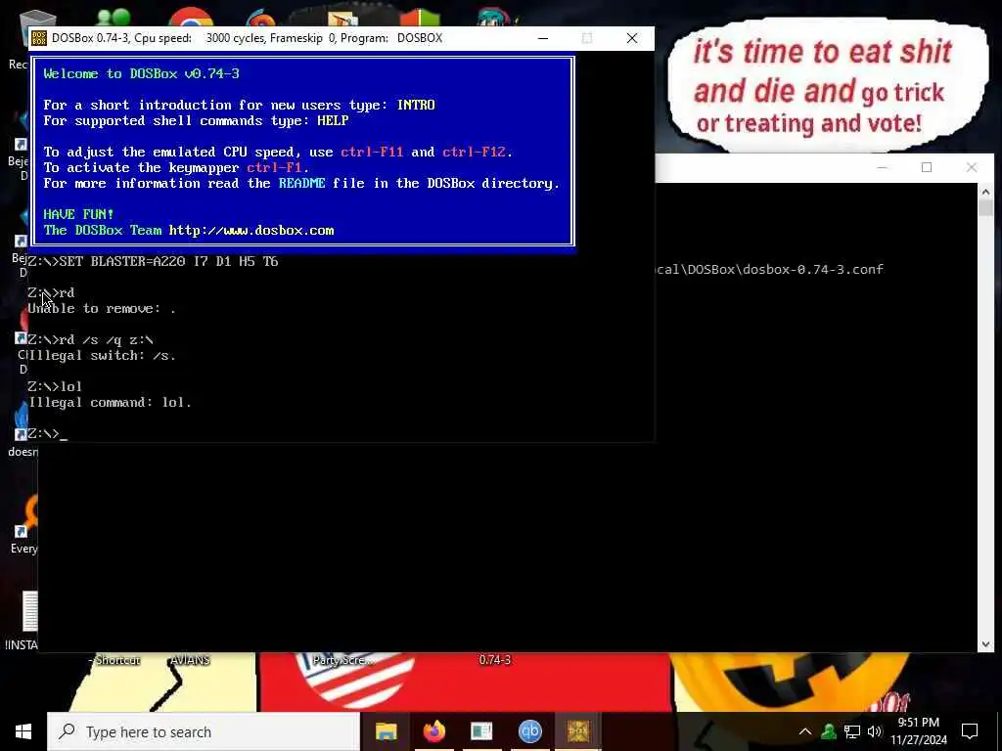Click the 'SET BLASTER=A220 I7 D1 H5 T6' line

tap(153, 261)
